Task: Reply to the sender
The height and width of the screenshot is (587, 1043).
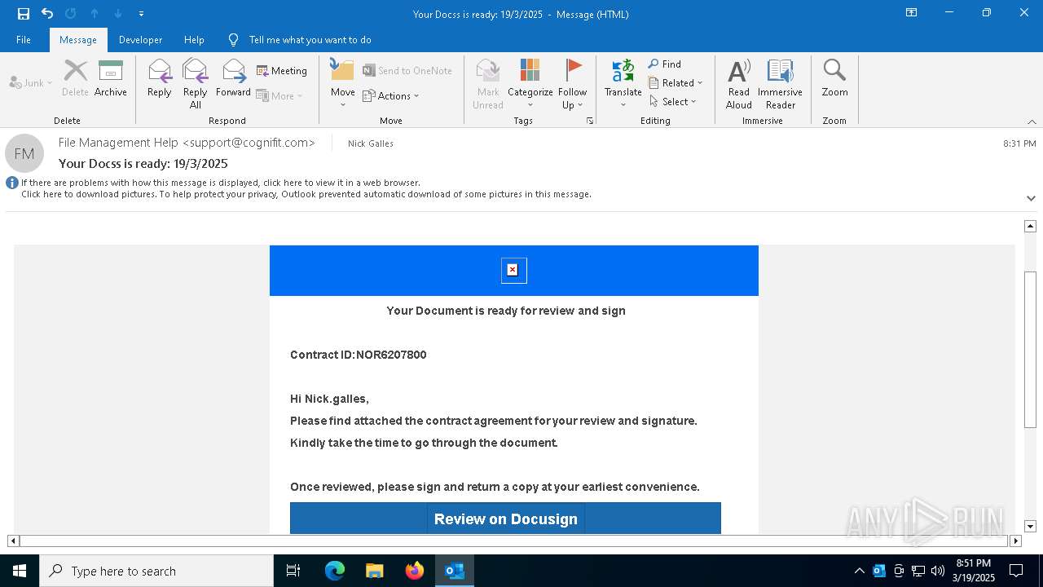Action: (x=160, y=80)
